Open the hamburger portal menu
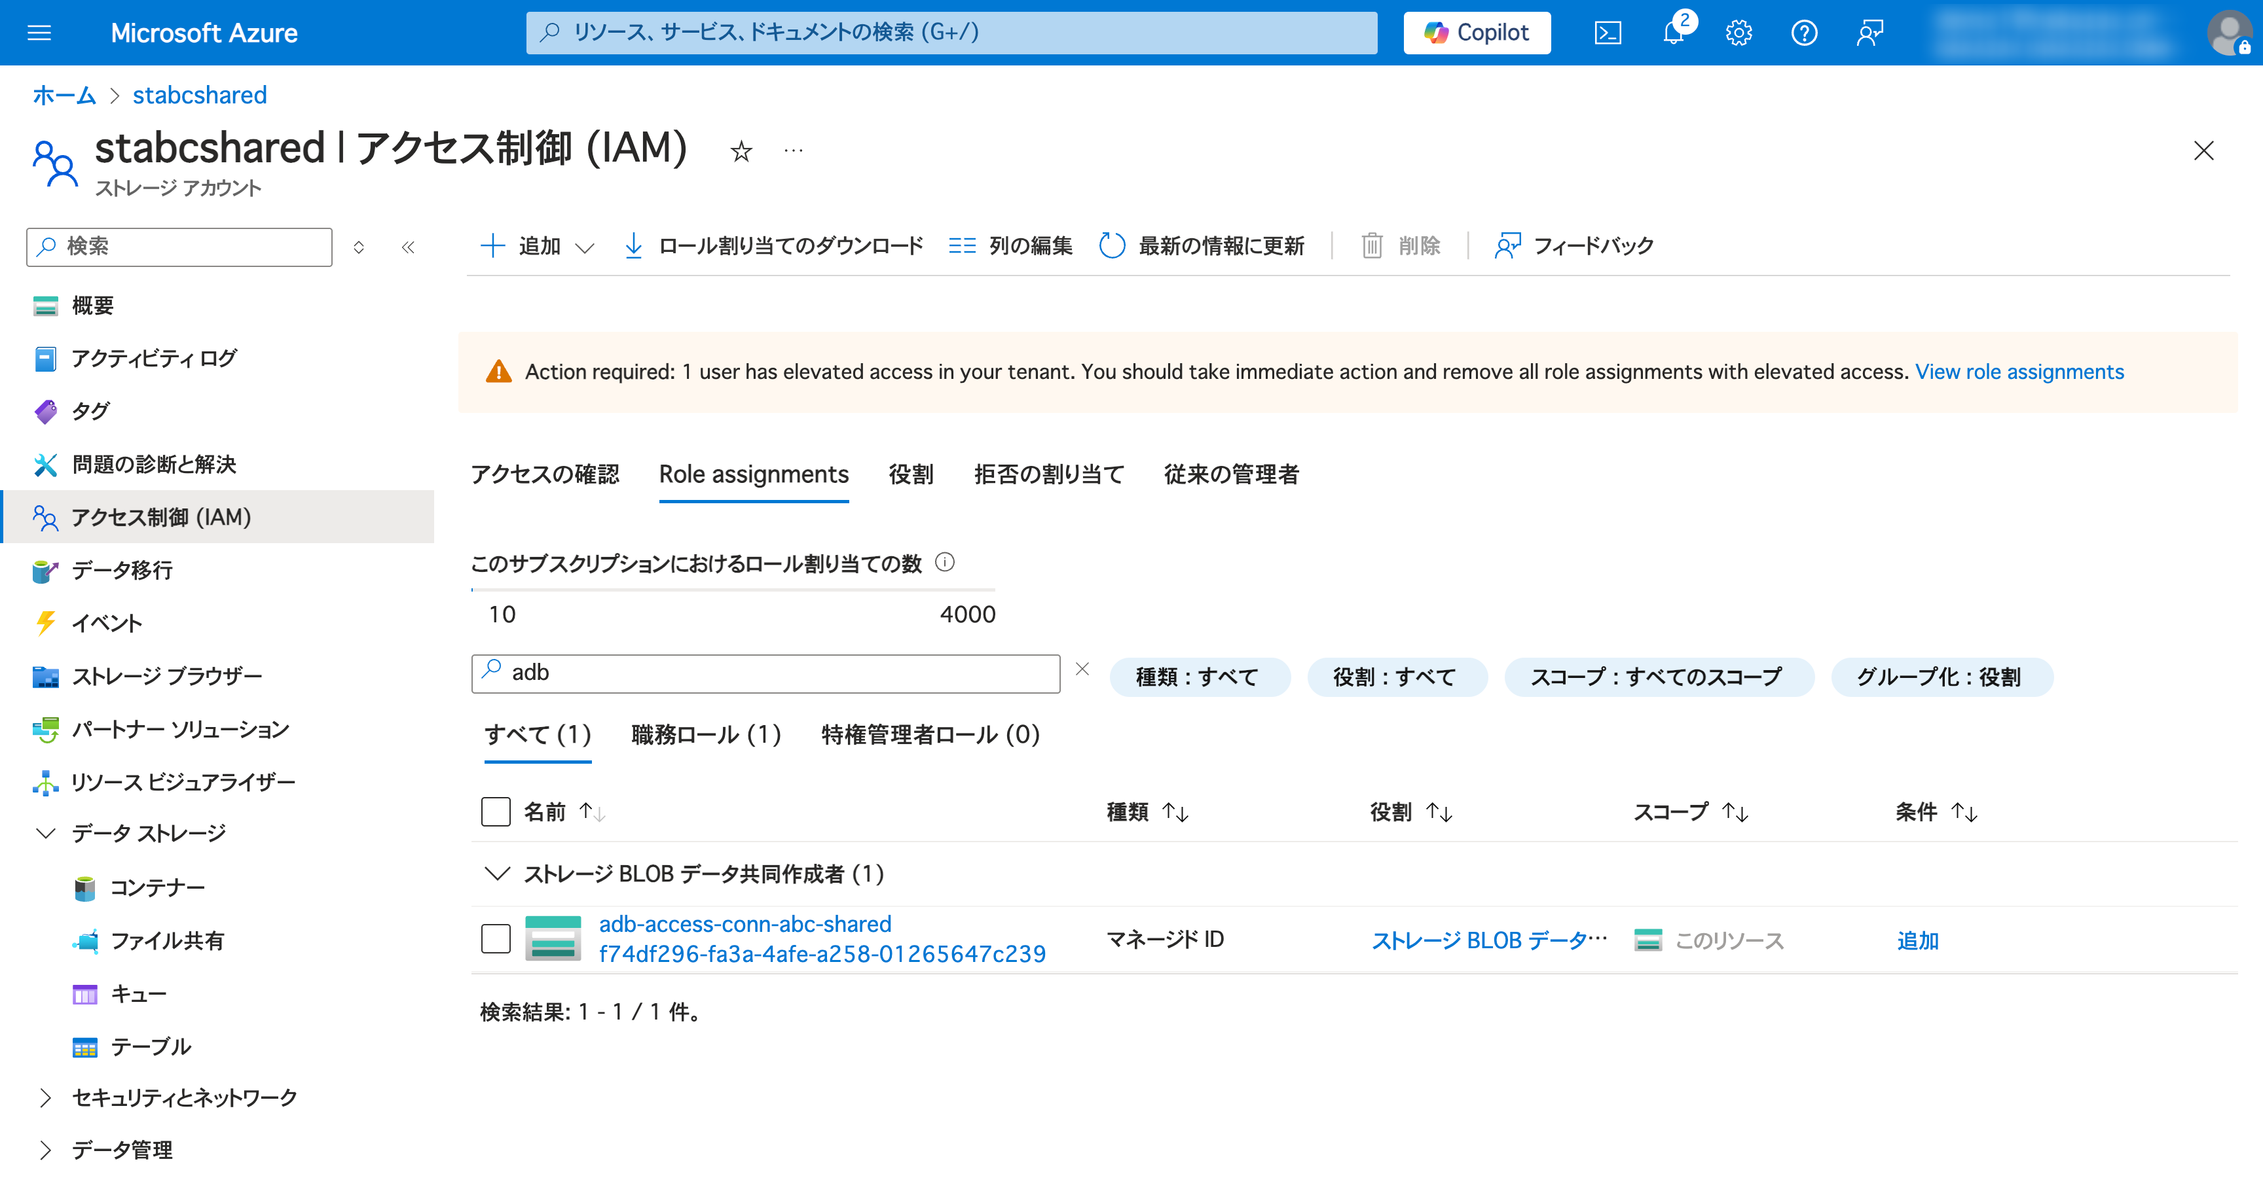Screen dimensions: 2263x1191 (39, 33)
